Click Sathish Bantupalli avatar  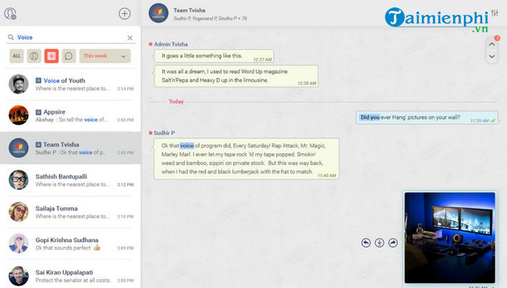[x=19, y=180]
